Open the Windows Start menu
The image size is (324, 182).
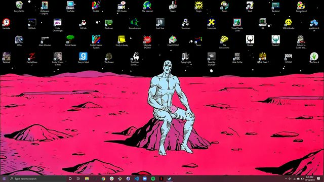coord(4,178)
